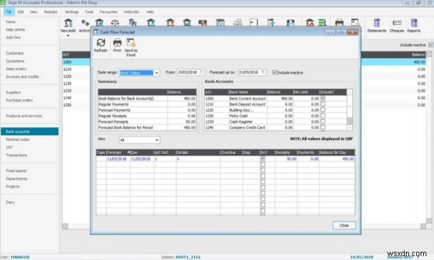This screenshot has height=260, width=434.
Task: Click the printer icon in the main toolbar
Action: pos(339,22)
